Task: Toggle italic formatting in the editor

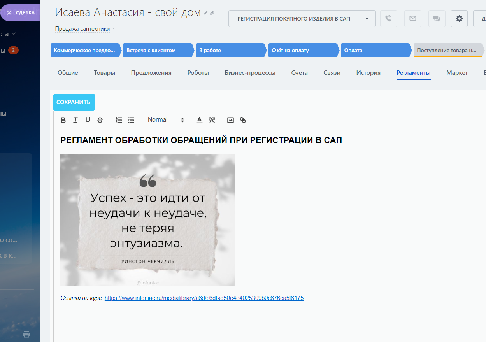Action: (x=75, y=120)
